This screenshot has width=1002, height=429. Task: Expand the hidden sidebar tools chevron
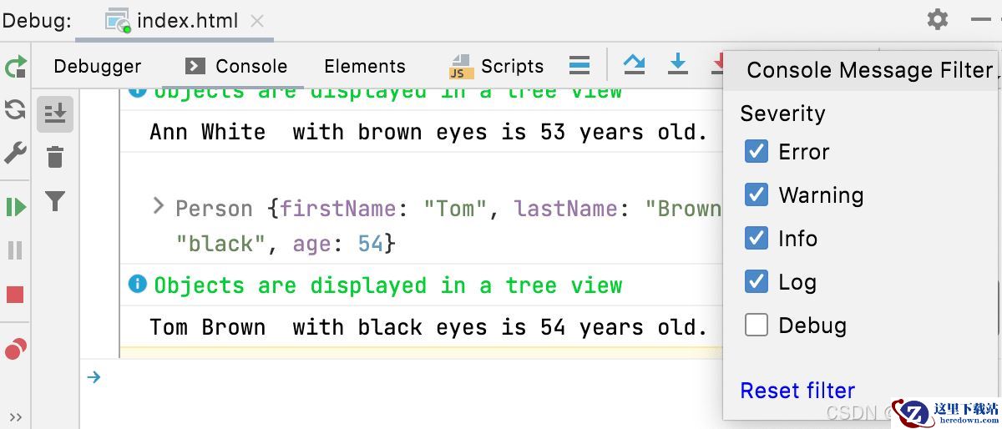15,416
